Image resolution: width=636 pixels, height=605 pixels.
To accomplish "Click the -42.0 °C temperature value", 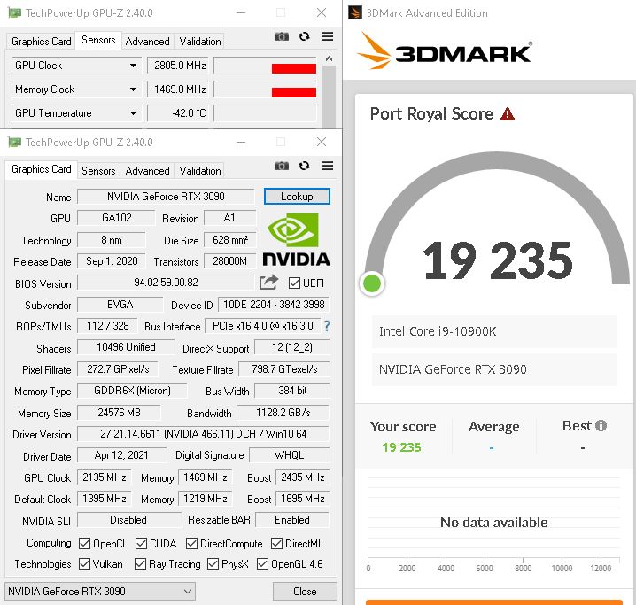I will [177, 113].
